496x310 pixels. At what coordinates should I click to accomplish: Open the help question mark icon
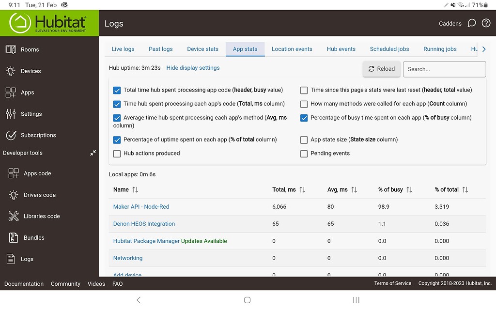pos(486,23)
